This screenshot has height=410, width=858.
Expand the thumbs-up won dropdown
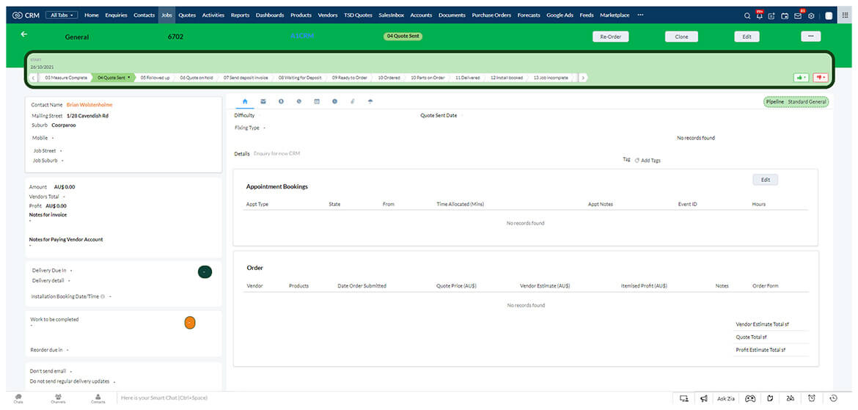coord(800,77)
